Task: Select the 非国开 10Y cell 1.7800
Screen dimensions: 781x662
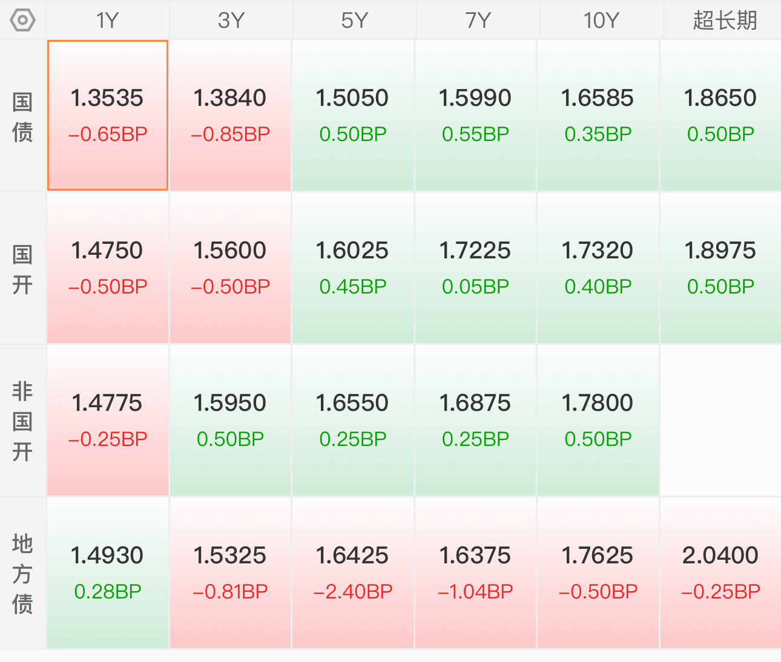Action: click(598, 421)
